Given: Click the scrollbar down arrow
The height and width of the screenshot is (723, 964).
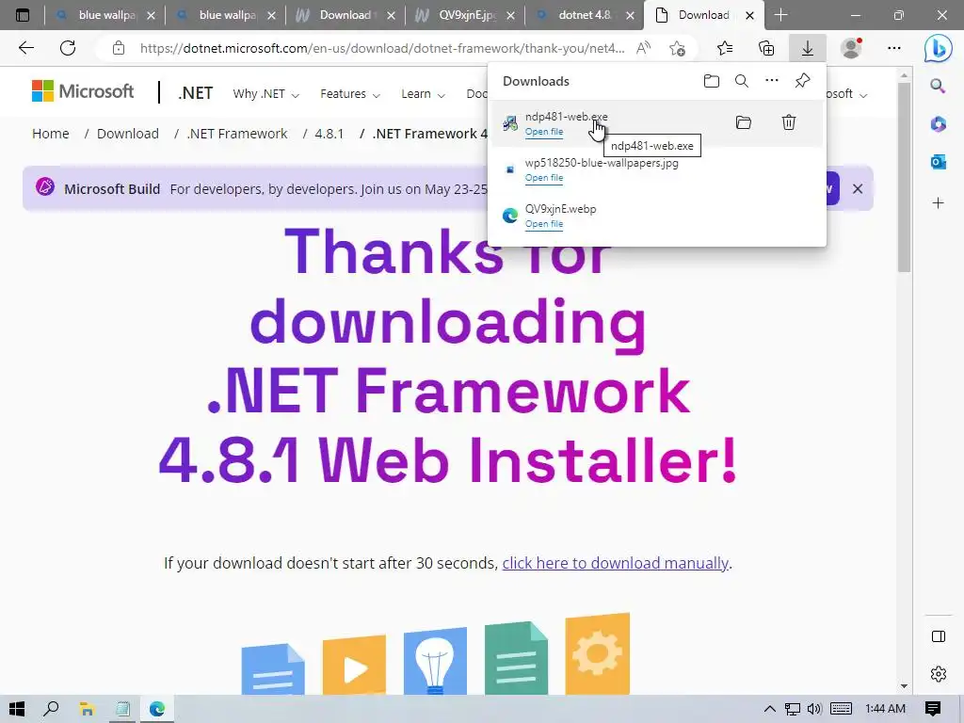Looking at the screenshot, I should (904, 686).
